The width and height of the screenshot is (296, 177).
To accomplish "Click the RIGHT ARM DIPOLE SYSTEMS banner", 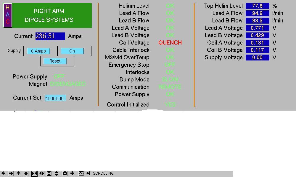I will (x=52, y=15).
